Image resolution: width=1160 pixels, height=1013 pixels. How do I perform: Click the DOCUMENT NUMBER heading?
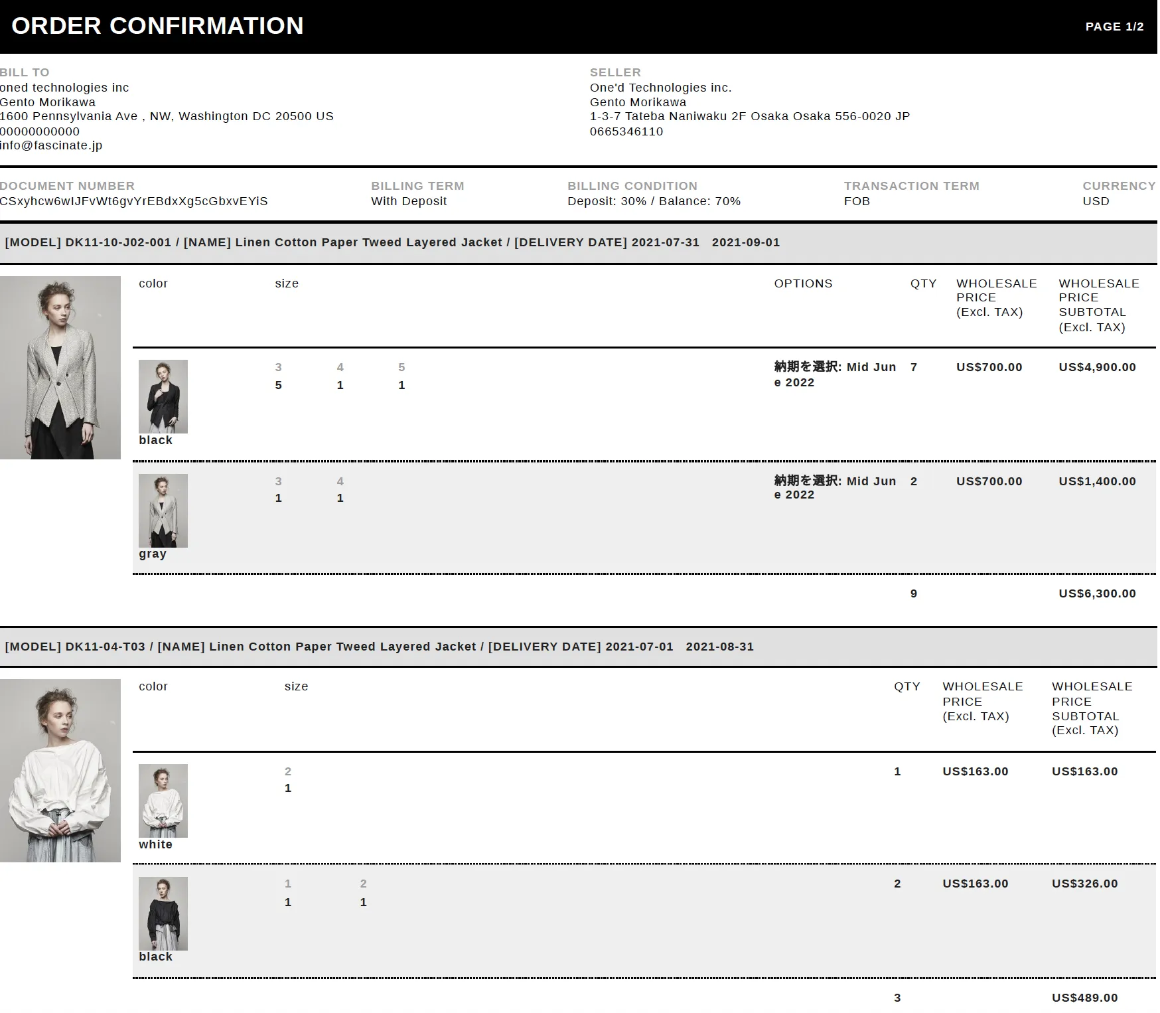coord(67,186)
